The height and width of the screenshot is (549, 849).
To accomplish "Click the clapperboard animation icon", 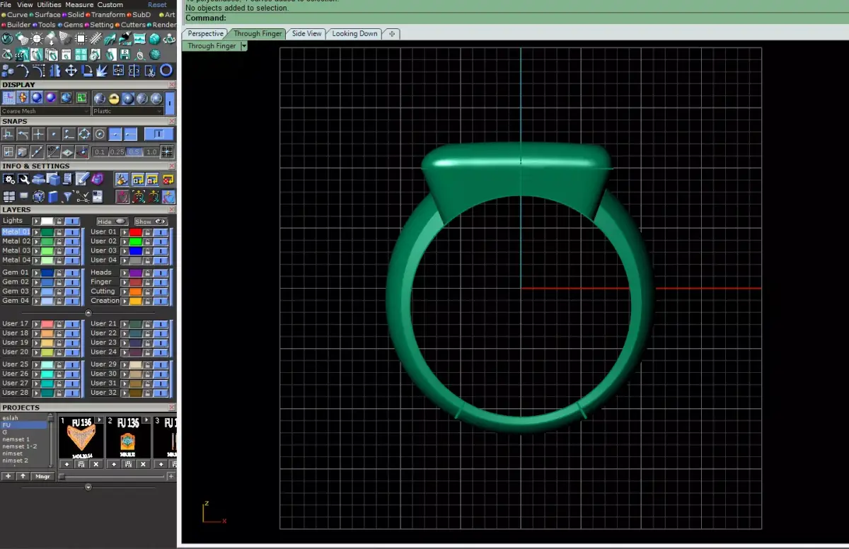I will click(22, 54).
